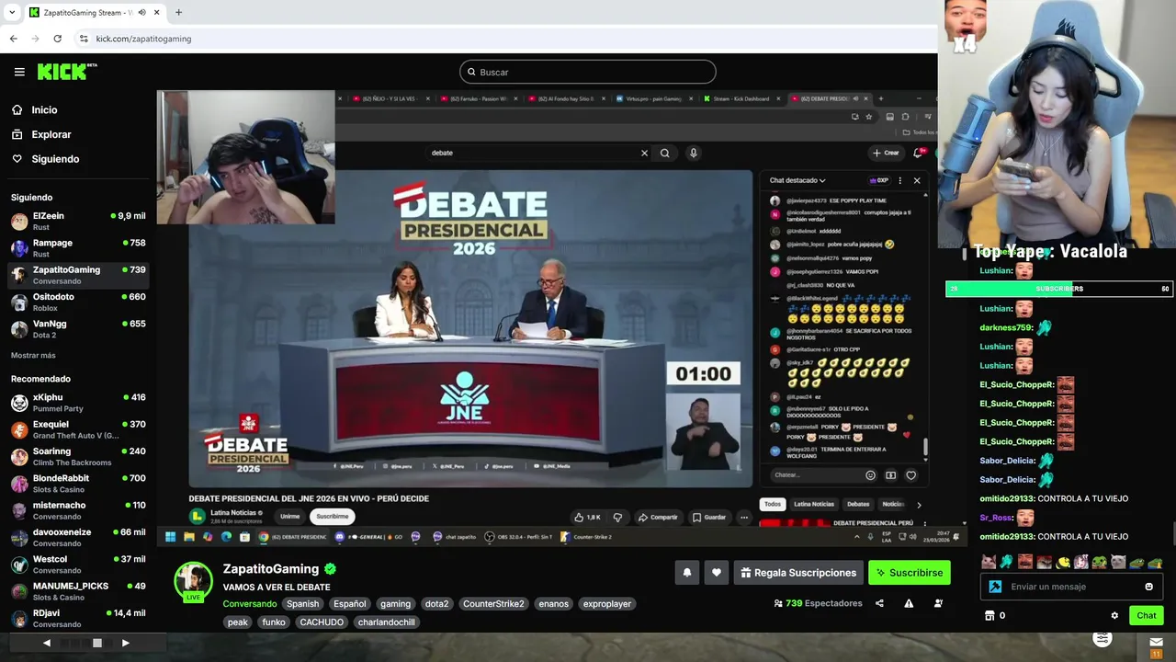This screenshot has height=662, width=1176.
Task: Focus the Enviar un mensaje chat input
Action: [x=1073, y=587]
